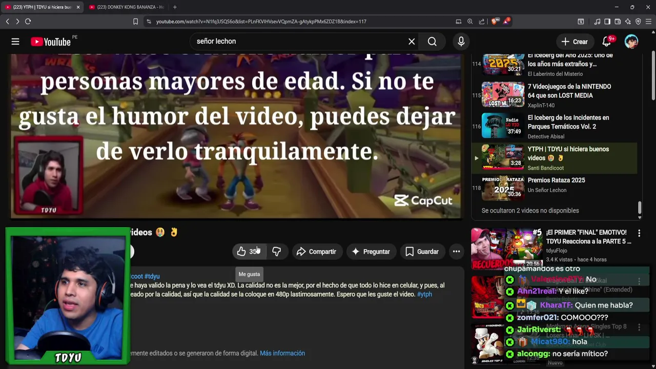The image size is (656, 369).
Task: Reload the page
Action: point(28,22)
